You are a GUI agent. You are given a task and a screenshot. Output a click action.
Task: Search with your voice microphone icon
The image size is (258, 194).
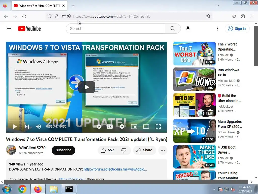tap(188, 29)
